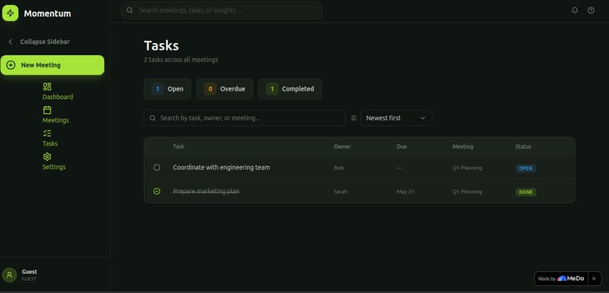
Task: Collapse the sidebar using the chevron arrow
Action: click(x=11, y=42)
